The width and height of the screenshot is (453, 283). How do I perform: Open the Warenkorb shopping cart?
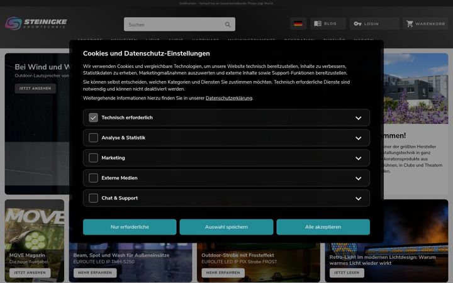click(425, 24)
